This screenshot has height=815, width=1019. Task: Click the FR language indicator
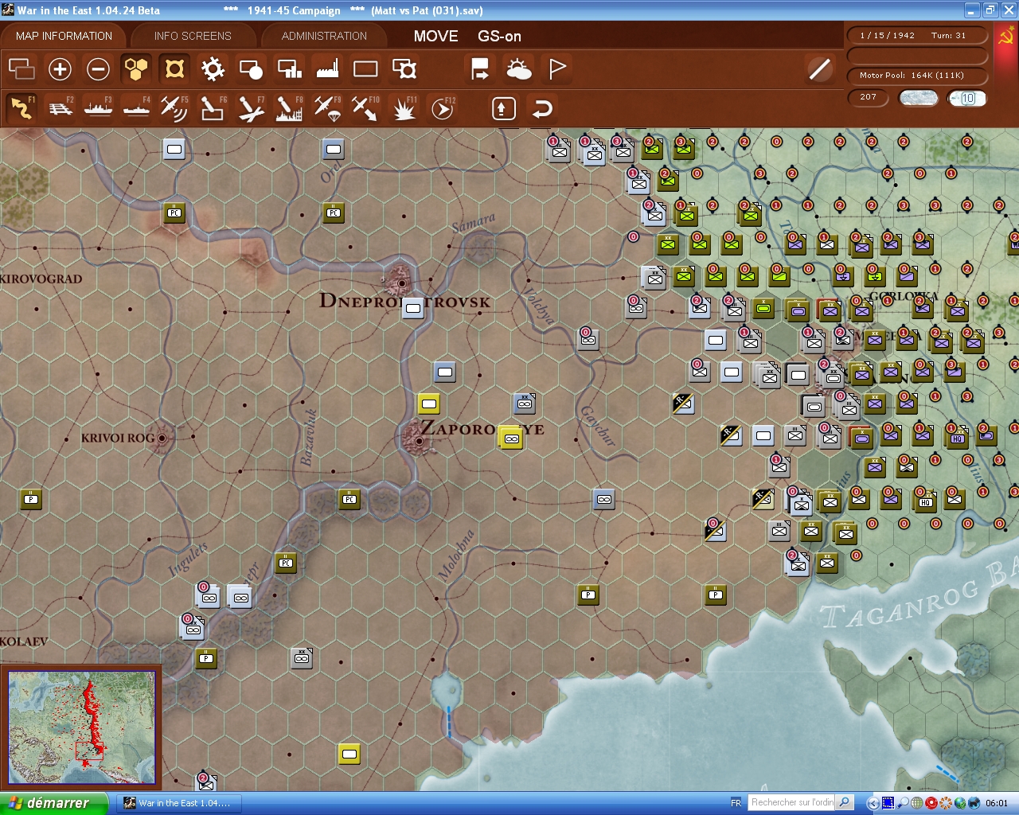pyautogui.click(x=736, y=803)
